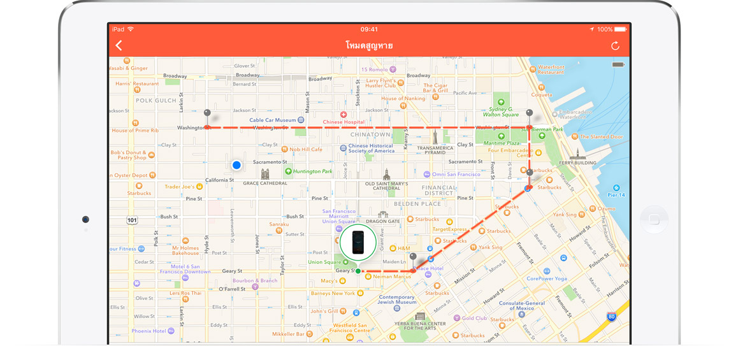Tap the blue current location dot
The height and width of the screenshot is (346, 738).
tap(236, 165)
